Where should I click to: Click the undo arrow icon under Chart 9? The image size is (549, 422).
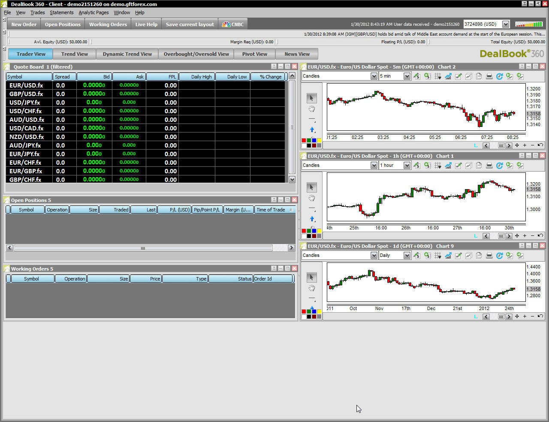tap(540, 316)
